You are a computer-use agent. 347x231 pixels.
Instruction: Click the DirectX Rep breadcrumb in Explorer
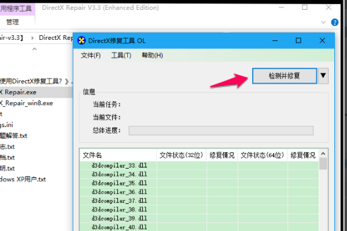point(56,38)
